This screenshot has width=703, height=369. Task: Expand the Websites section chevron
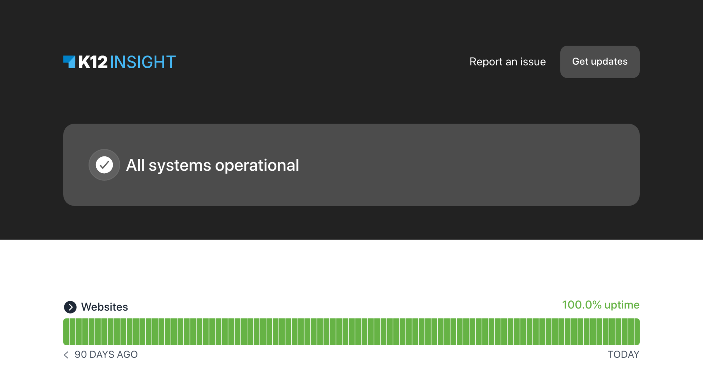click(70, 307)
